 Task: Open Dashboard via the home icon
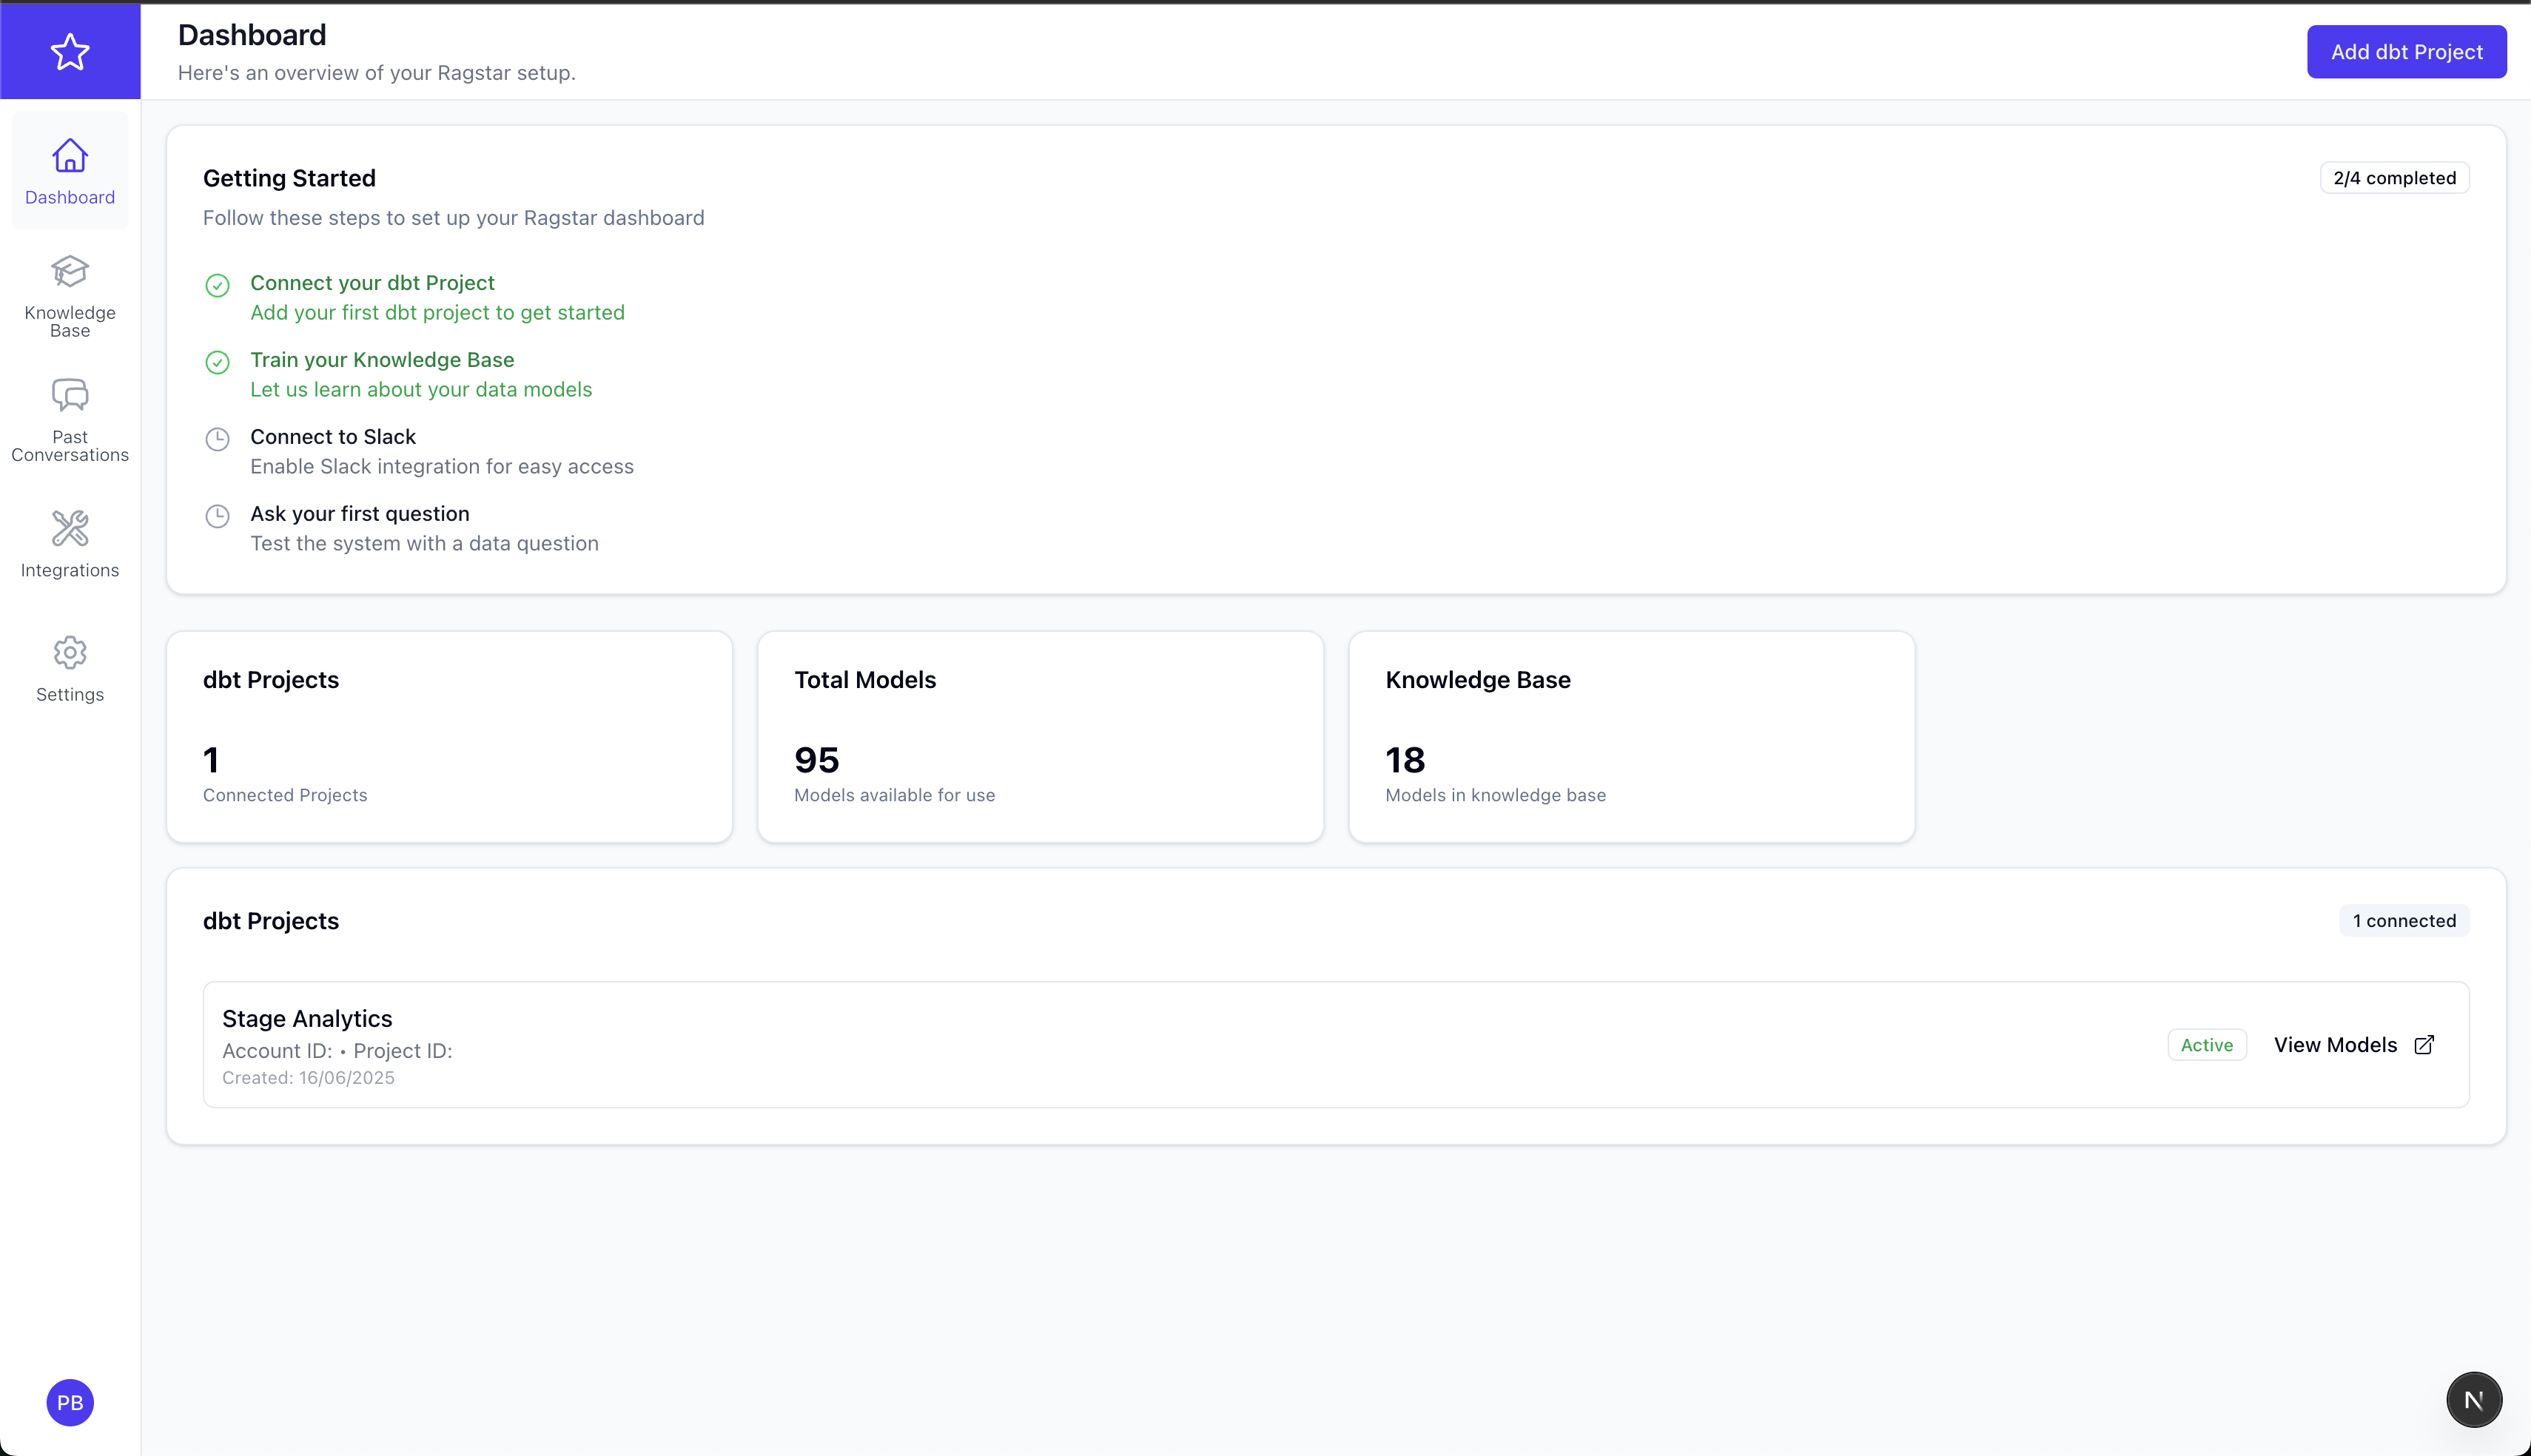(x=70, y=156)
